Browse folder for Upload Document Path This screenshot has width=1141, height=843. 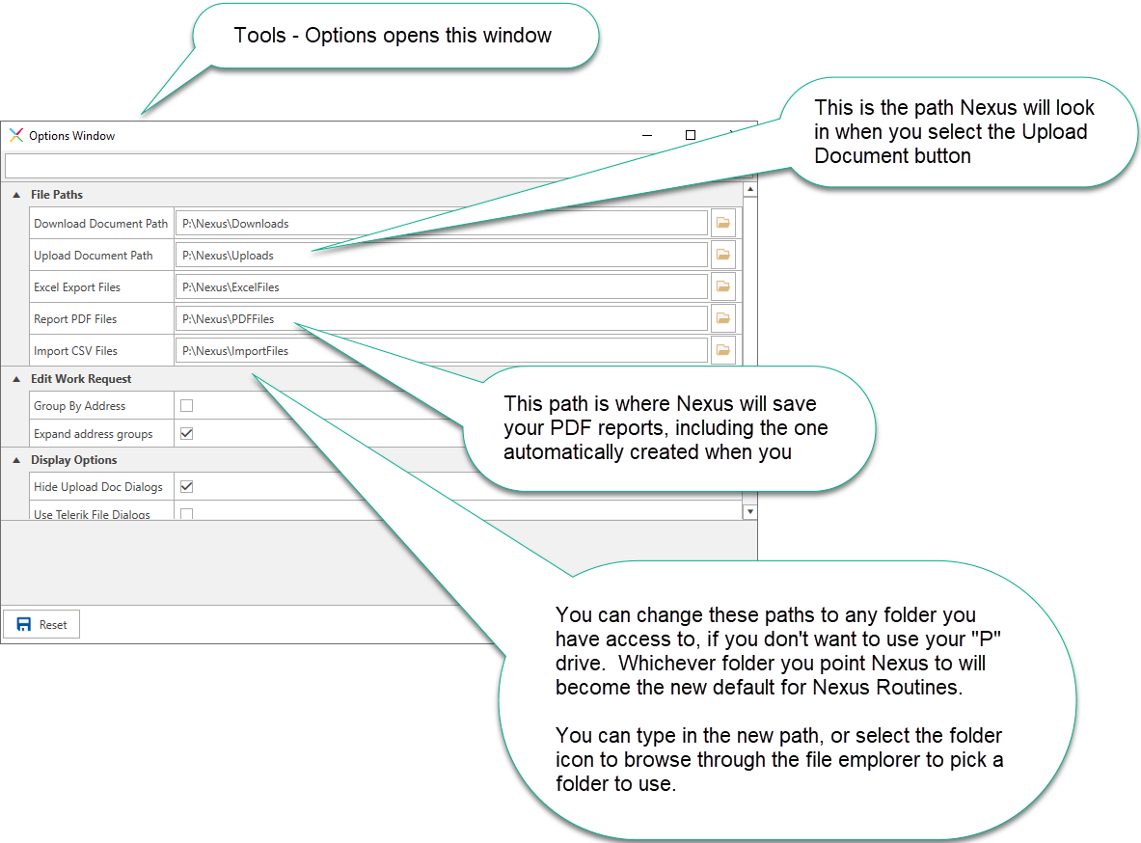[x=722, y=255]
